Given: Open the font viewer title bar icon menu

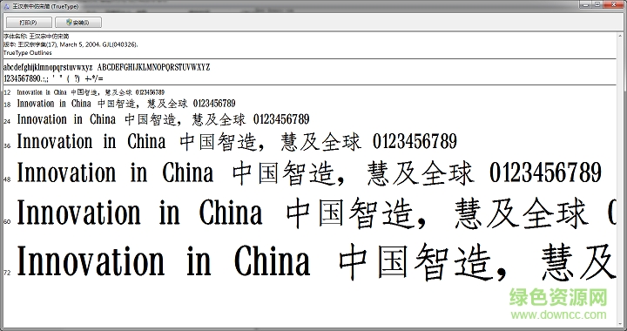Looking at the screenshot, I should click(6, 6).
